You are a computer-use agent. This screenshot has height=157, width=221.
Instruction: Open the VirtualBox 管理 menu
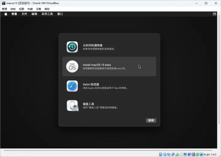click(x=4, y=9)
